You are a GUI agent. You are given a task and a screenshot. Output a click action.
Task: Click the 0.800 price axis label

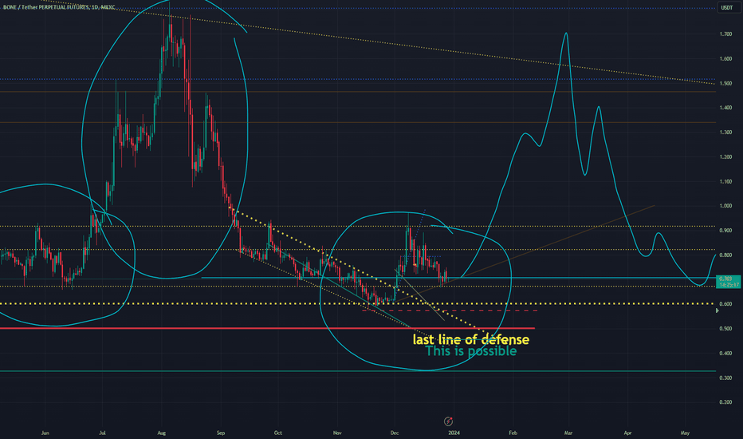pos(725,255)
